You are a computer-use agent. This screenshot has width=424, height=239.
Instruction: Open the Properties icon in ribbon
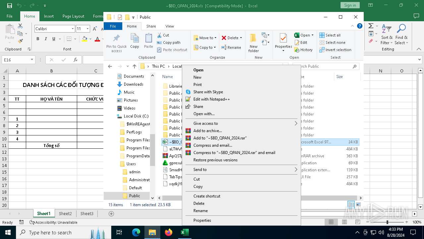click(283, 38)
